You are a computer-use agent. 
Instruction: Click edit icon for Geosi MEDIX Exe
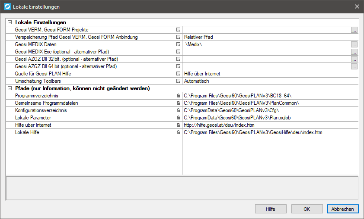(178, 52)
